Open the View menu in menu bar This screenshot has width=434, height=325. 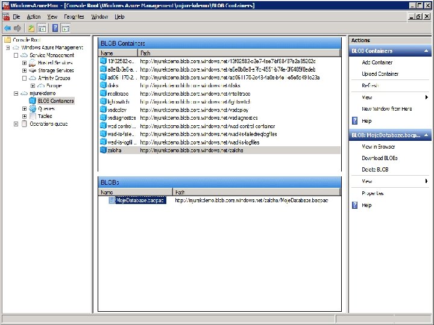click(52, 17)
